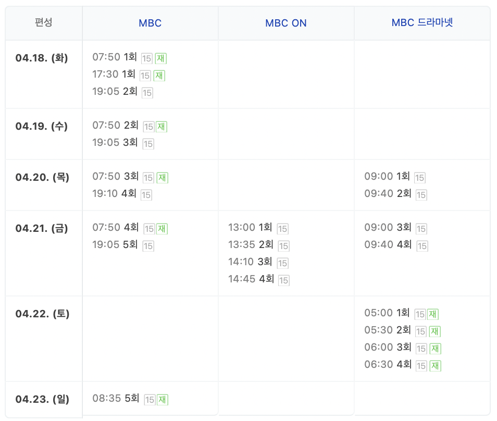The height and width of the screenshot is (421, 497).
Task: Click the 14:45 4회 MBC ON entry
Action: pyautogui.click(x=251, y=279)
